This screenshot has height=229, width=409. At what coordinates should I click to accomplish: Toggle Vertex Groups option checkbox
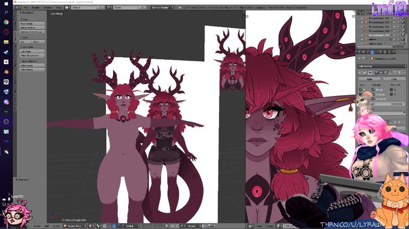pos(373,98)
